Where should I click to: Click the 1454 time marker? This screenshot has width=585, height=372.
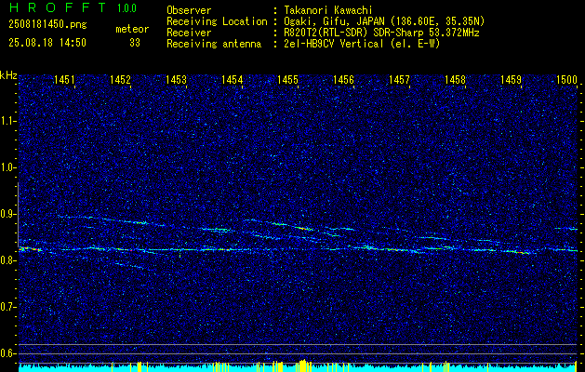233,79
